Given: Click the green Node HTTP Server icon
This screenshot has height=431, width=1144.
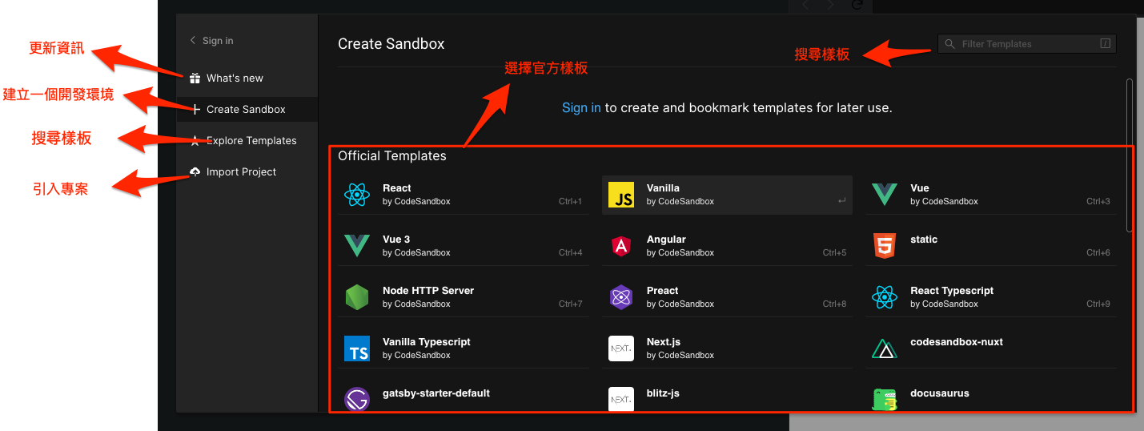Looking at the screenshot, I should (356, 297).
